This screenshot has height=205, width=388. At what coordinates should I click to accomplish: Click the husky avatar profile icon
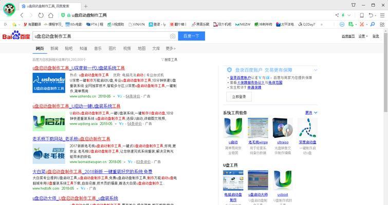point(9,9)
